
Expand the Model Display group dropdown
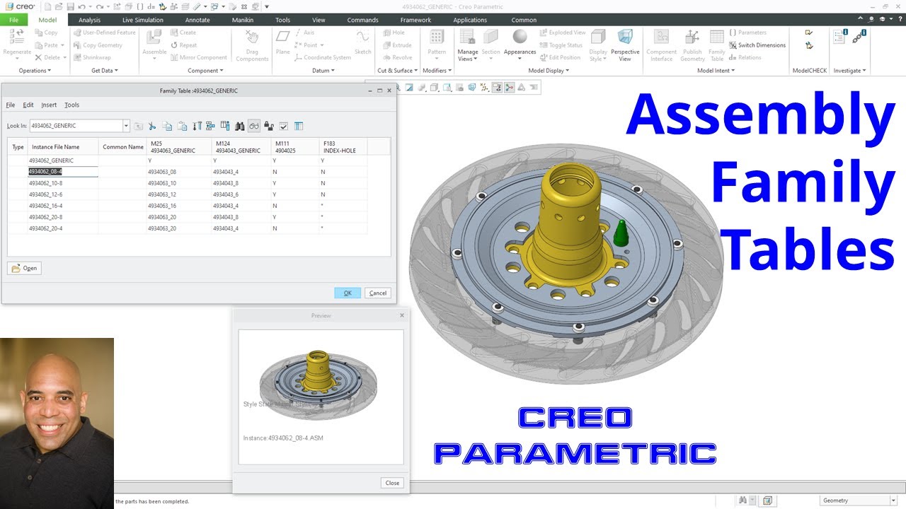click(549, 71)
